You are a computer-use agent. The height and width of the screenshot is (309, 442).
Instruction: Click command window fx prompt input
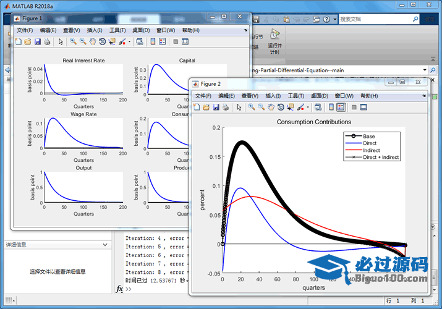pyautogui.click(x=158, y=289)
